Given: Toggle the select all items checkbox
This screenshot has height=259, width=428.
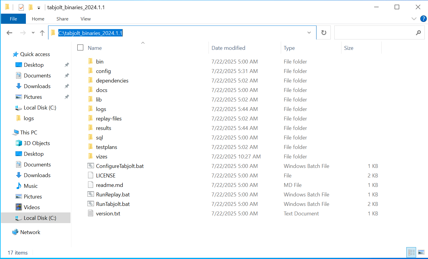Looking at the screenshot, I should 80,48.
